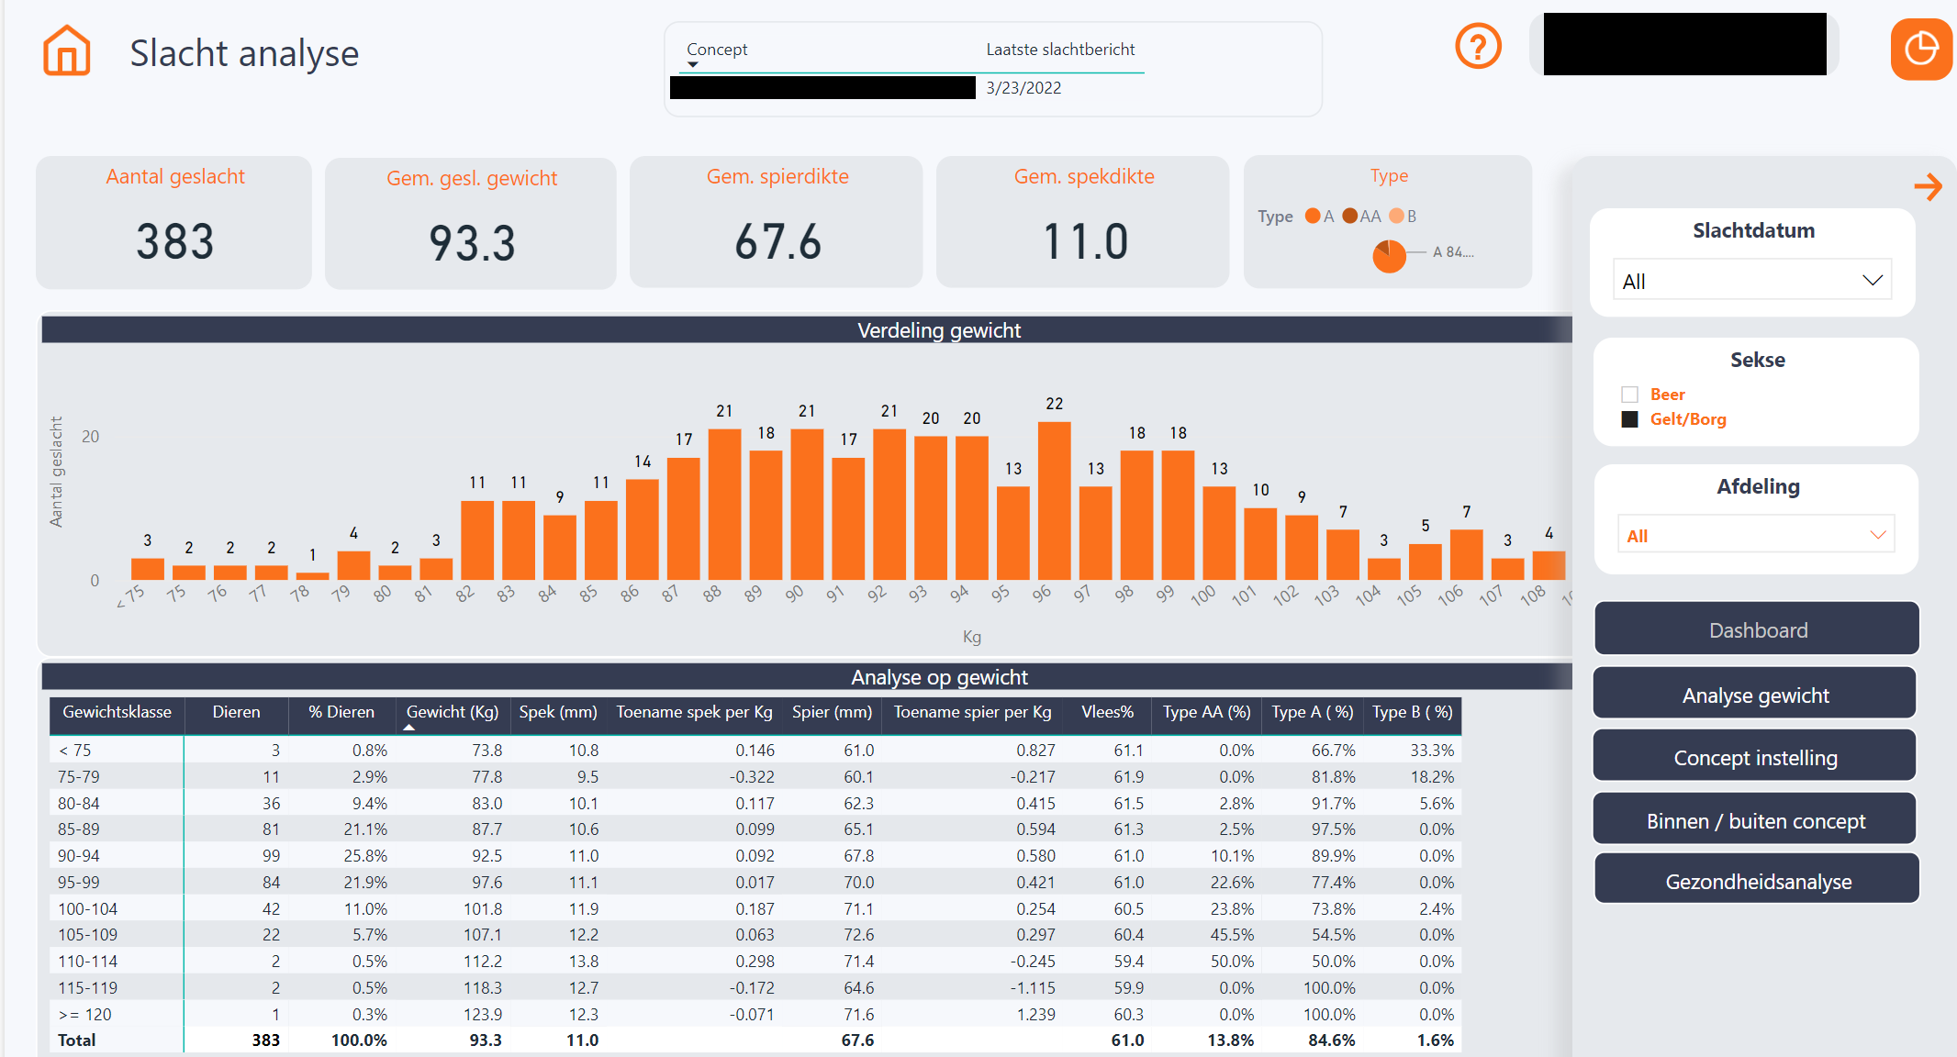The height and width of the screenshot is (1057, 1957).
Task: Open the Binnen / buiten concept page
Action: point(1755,820)
